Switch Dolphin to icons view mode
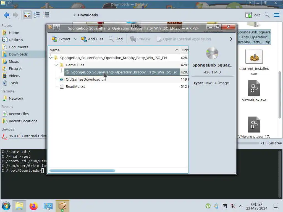Viewport: 283px width, 212px height. [27, 15]
